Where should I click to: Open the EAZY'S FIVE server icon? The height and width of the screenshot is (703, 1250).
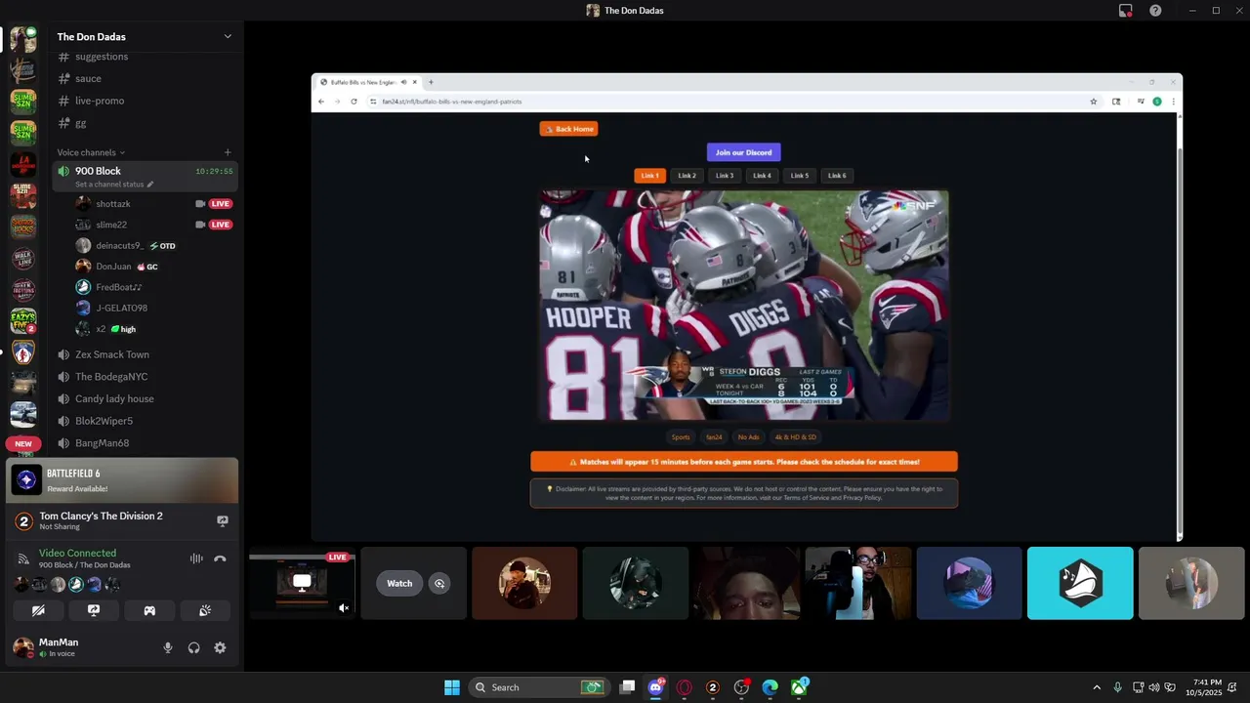(x=23, y=321)
